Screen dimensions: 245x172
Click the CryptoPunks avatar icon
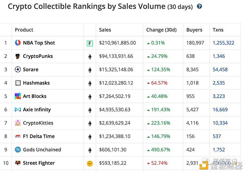18,56
